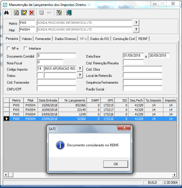Viewport: 182px width, 188px height.
Task: Click the red X delete icon
Action: (x=32, y=13)
